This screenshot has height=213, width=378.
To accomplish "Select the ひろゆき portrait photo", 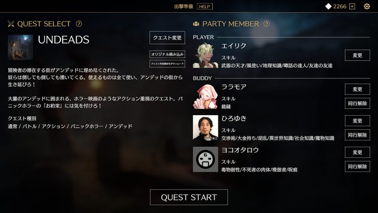I will (x=205, y=128).
